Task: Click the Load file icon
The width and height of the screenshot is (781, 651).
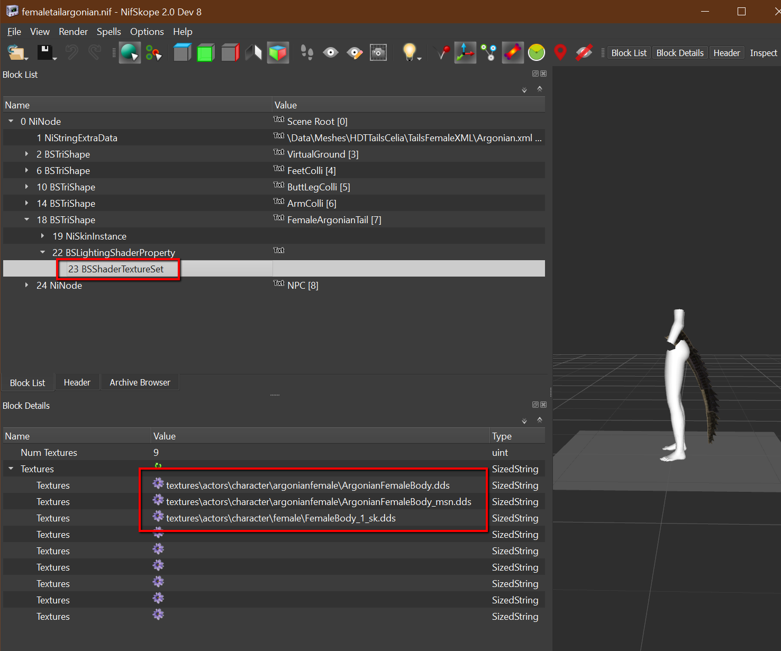Action: pyautogui.click(x=17, y=52)
